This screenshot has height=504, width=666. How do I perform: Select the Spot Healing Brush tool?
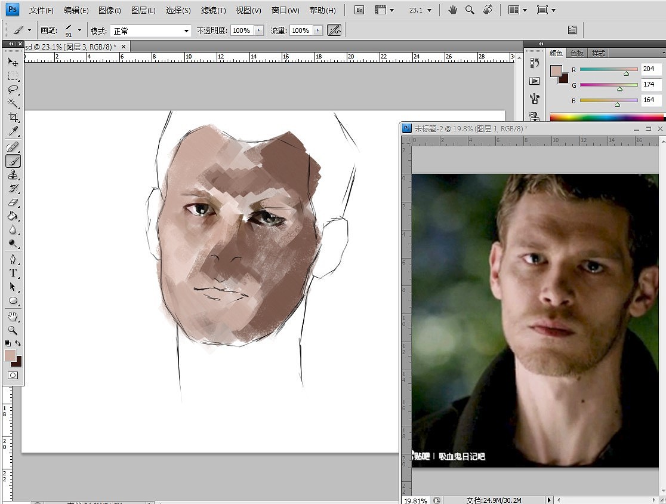pyautogui.click(x=13, y=147)
